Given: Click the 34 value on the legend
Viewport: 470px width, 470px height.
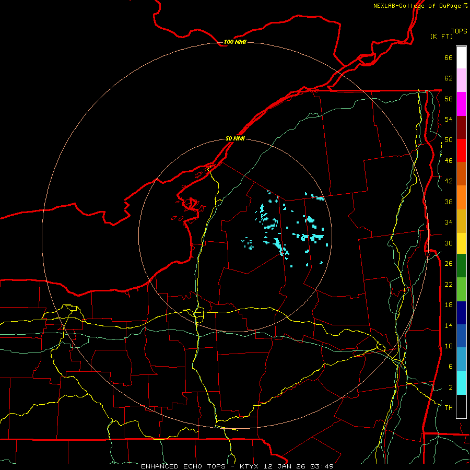Looking at the screenshot, I should click(449, 222).
